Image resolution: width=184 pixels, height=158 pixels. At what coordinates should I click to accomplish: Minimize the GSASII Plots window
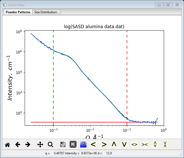[x=159, y=5]
